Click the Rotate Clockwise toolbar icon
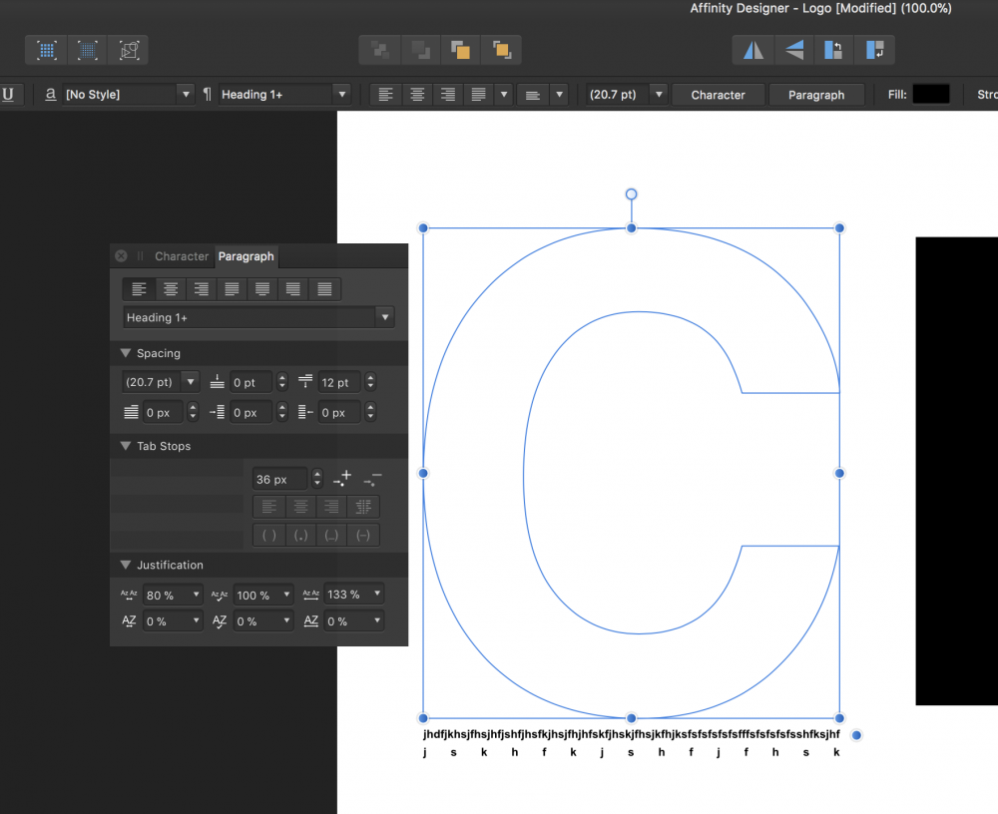Screen dimensions: 998x814 pos(875,50)
